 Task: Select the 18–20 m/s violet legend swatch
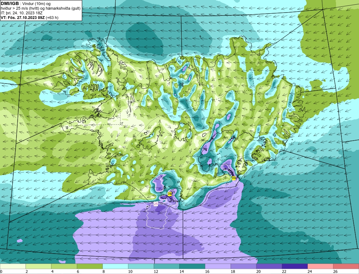point(244,266)
